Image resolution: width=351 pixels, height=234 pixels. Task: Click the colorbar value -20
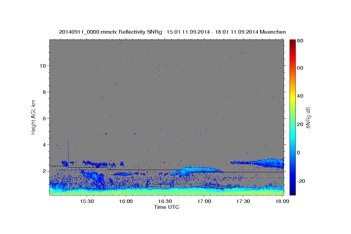301,181
